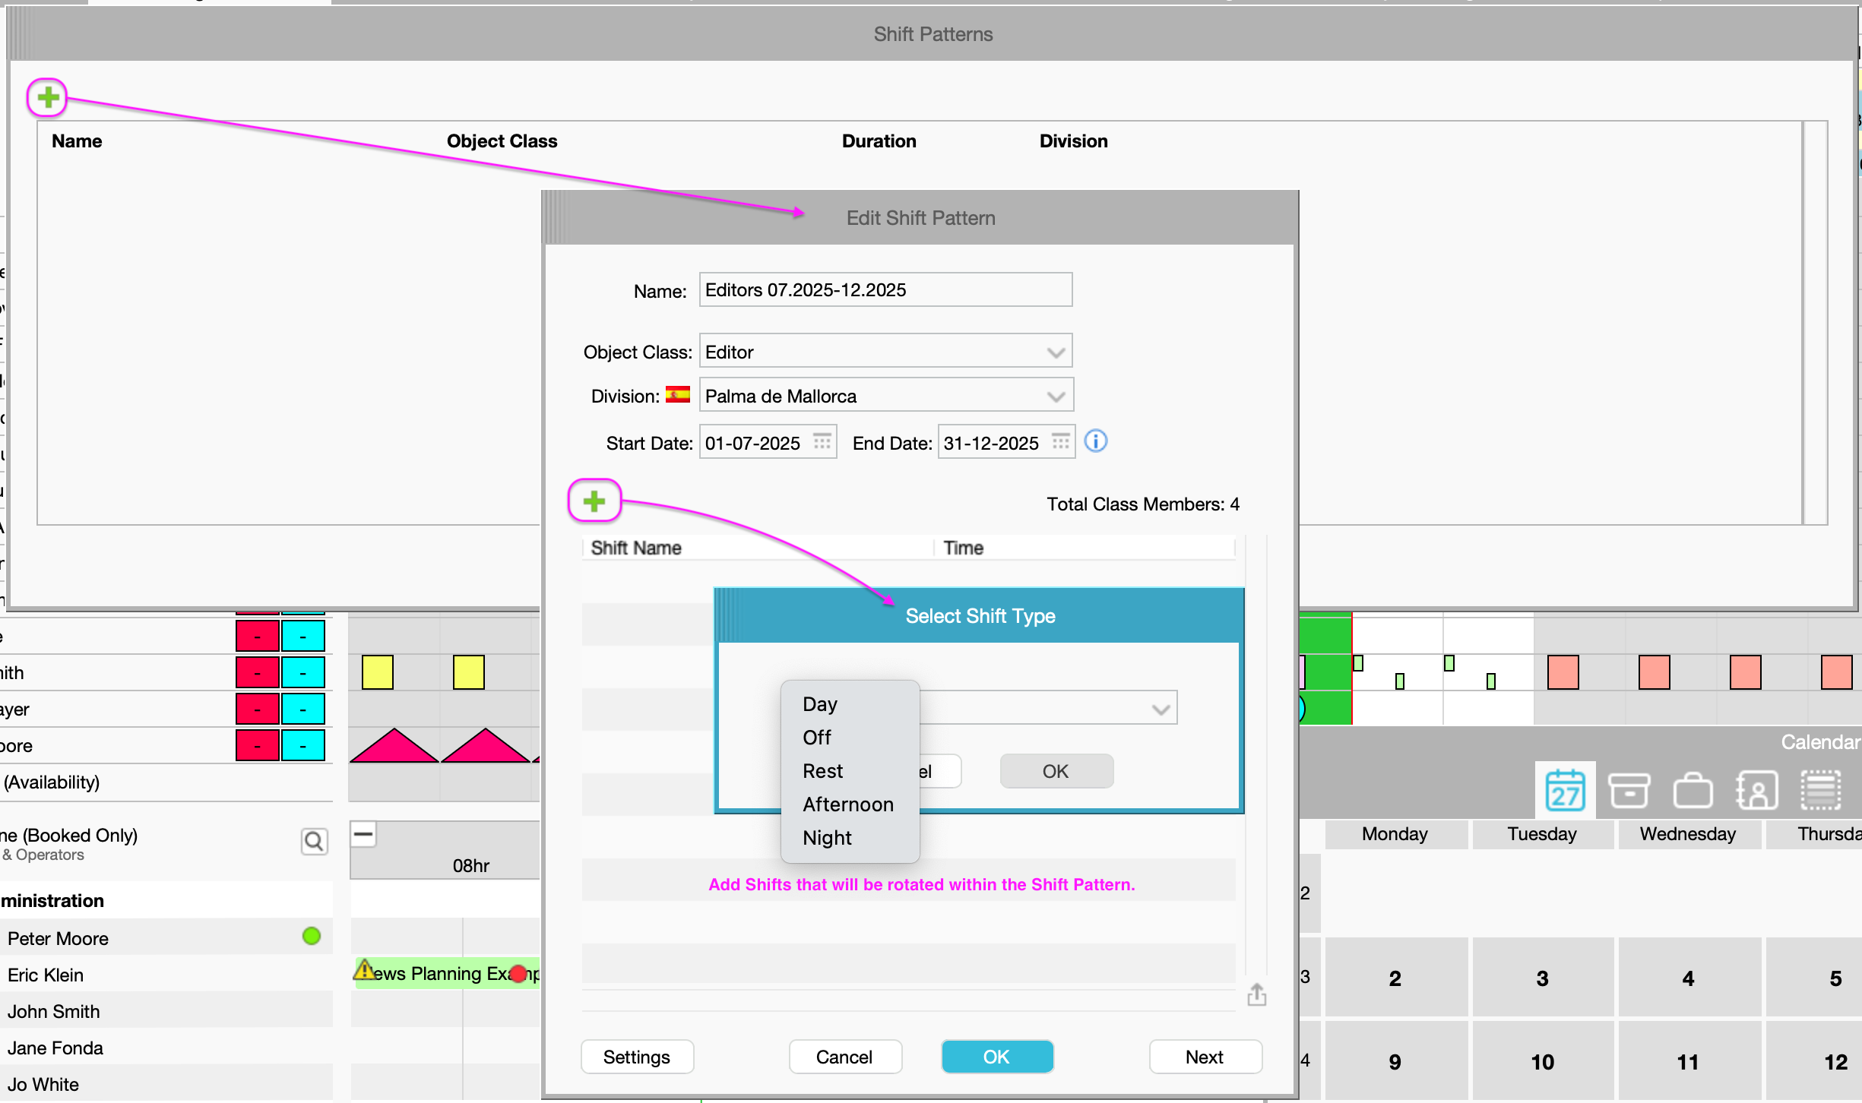This screenshot has width=1862, height=1103.
Task: Choose Night from the shift type list
Action: click(827, 838)
